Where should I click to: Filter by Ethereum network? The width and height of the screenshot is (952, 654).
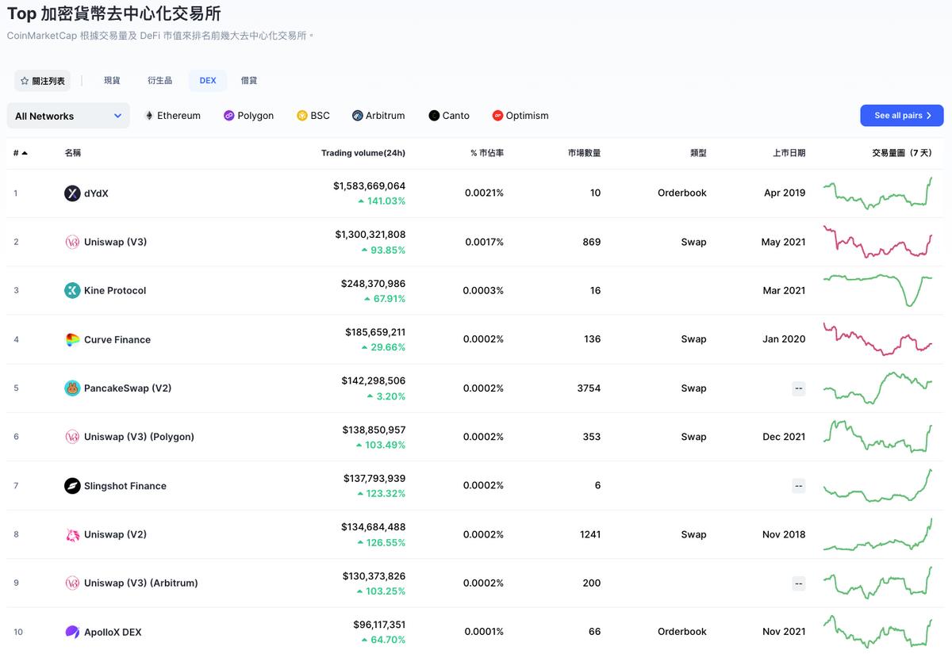coord(172,116)
